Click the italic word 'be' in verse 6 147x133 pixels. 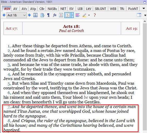86,97
